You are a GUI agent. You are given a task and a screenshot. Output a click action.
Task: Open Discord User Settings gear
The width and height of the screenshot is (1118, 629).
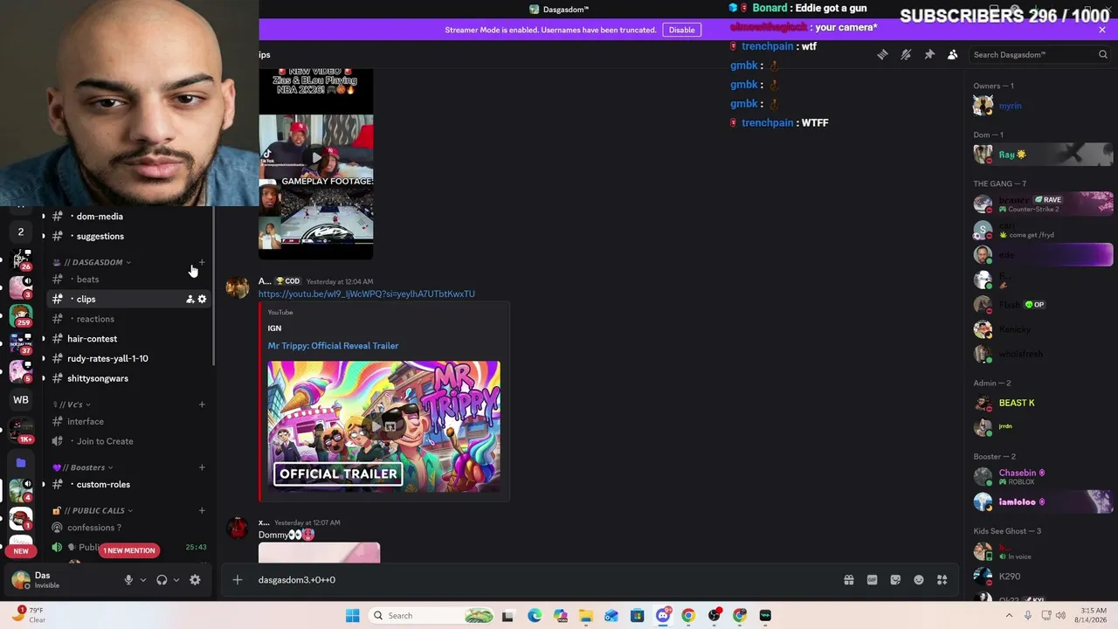coord(195,580)
